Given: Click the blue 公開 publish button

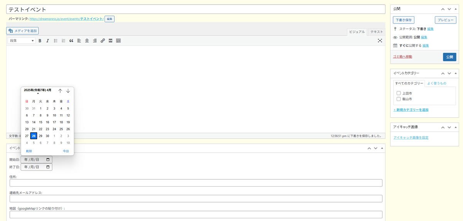Looking at the screenshot, I should point(449,57).
